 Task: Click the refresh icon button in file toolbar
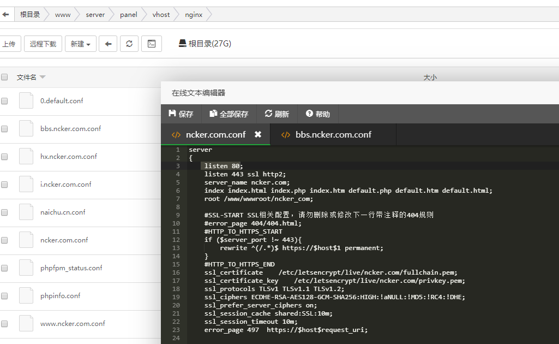pyautogui.click(x=129, y=44)
